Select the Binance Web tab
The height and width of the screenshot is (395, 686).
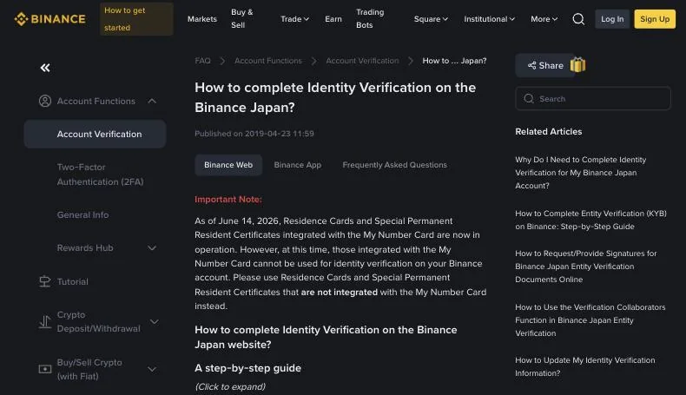(x=228, y=165)
